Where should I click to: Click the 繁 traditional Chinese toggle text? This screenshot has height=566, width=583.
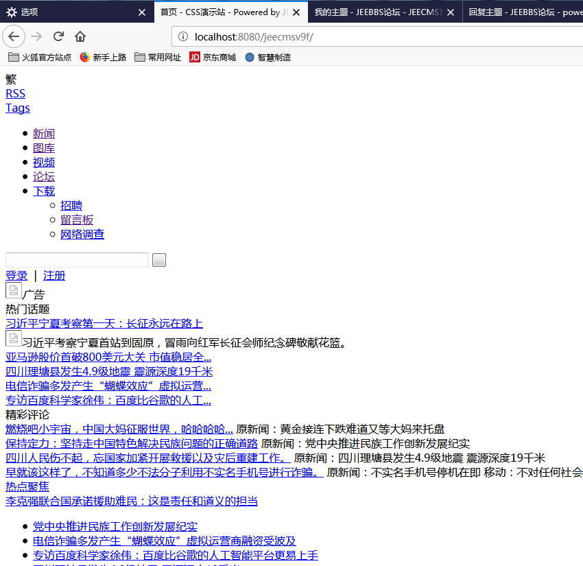[x=11, y=79]
